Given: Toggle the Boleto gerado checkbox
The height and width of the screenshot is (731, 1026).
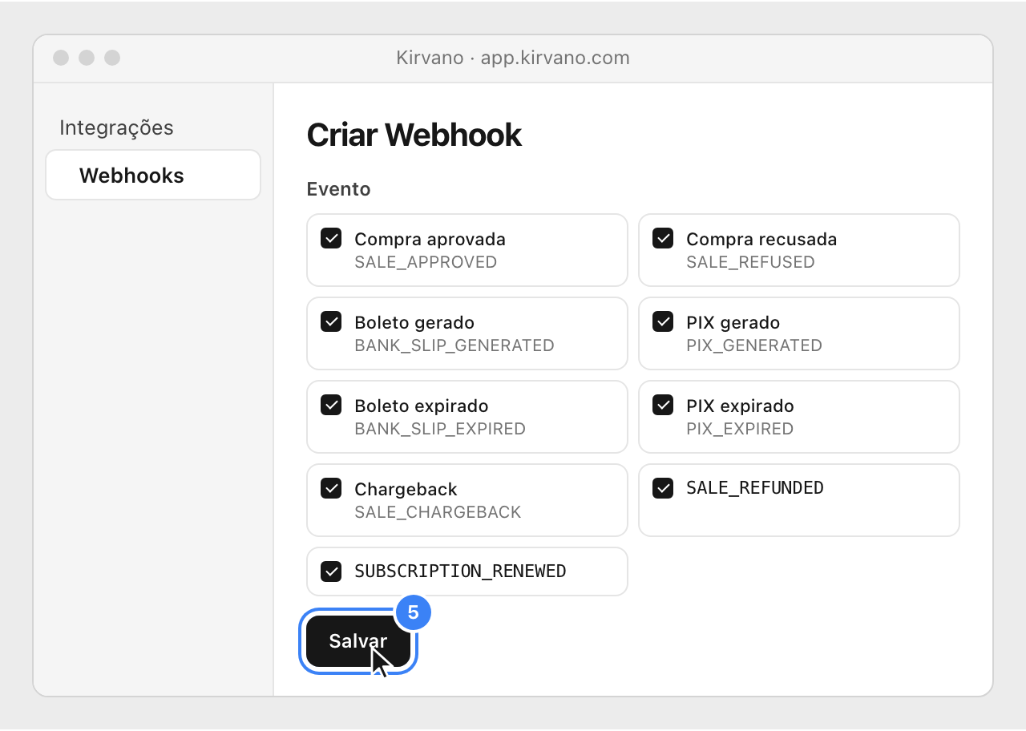Looking at the screenshot, I should (x=331, y=321).
